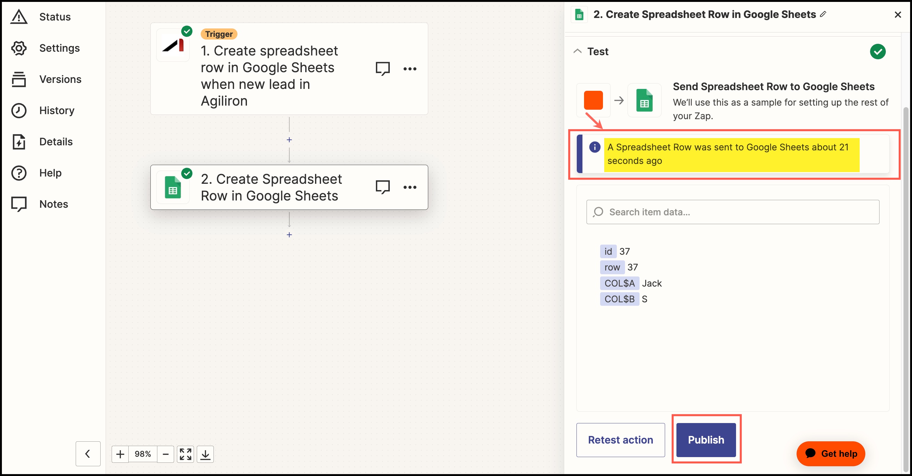Zoom in canvas with plus button

(120, 454)
